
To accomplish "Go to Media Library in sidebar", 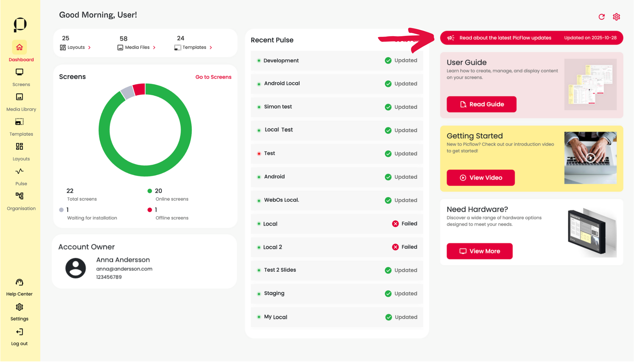I will click(20, 97).
